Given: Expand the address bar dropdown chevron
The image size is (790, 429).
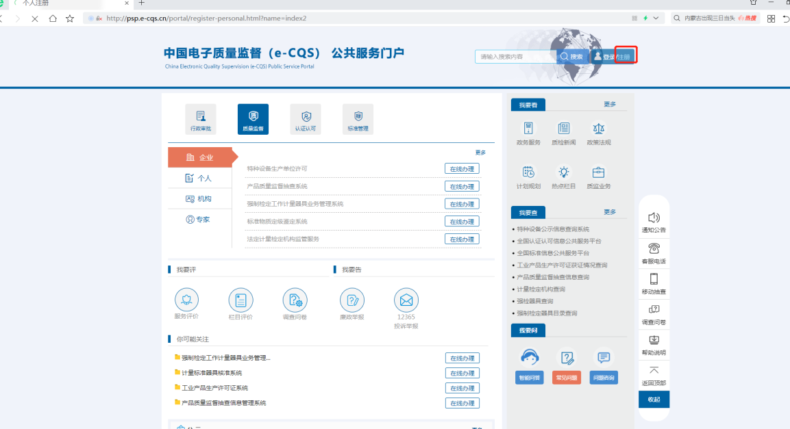Looking at the screenshot, I should 656,18.
